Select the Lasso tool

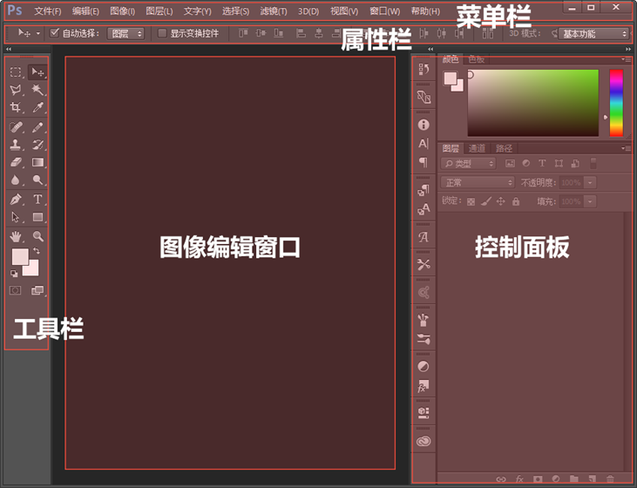(16, 90)
